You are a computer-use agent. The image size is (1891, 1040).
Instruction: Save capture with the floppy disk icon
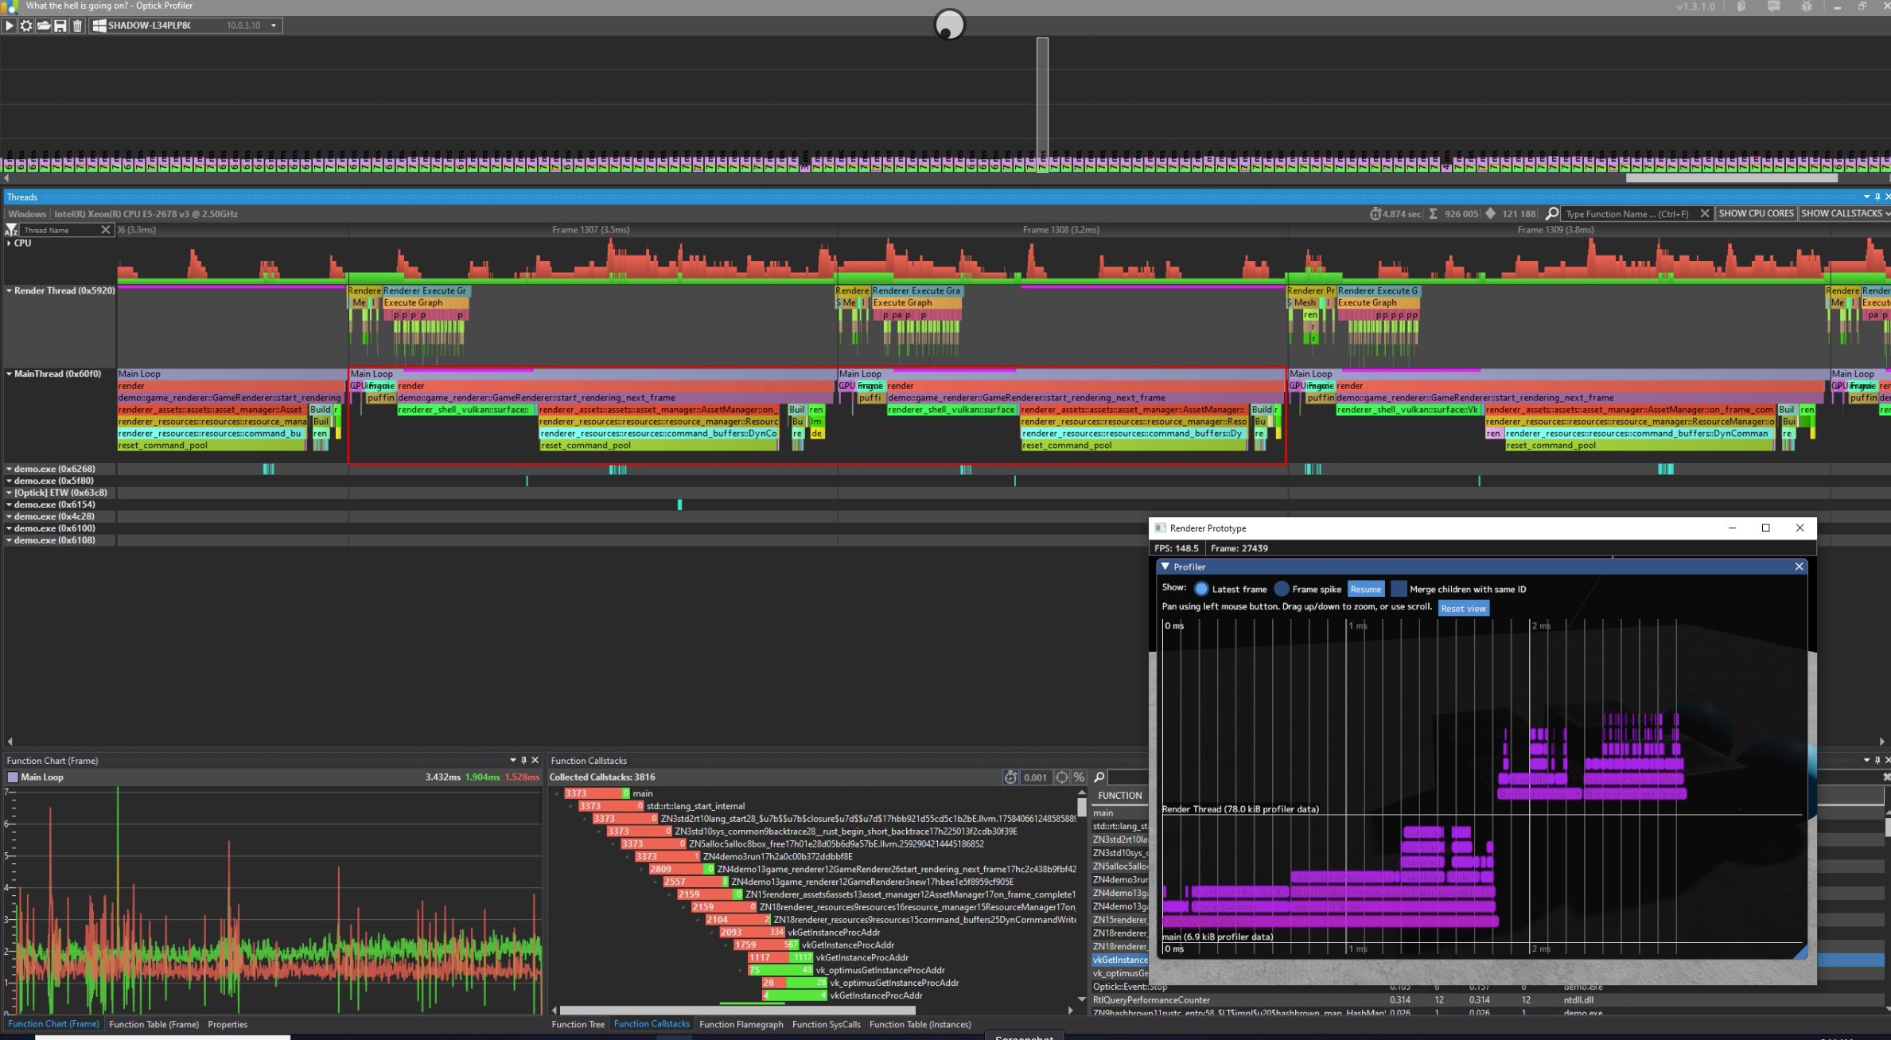(x=60, y=25)
